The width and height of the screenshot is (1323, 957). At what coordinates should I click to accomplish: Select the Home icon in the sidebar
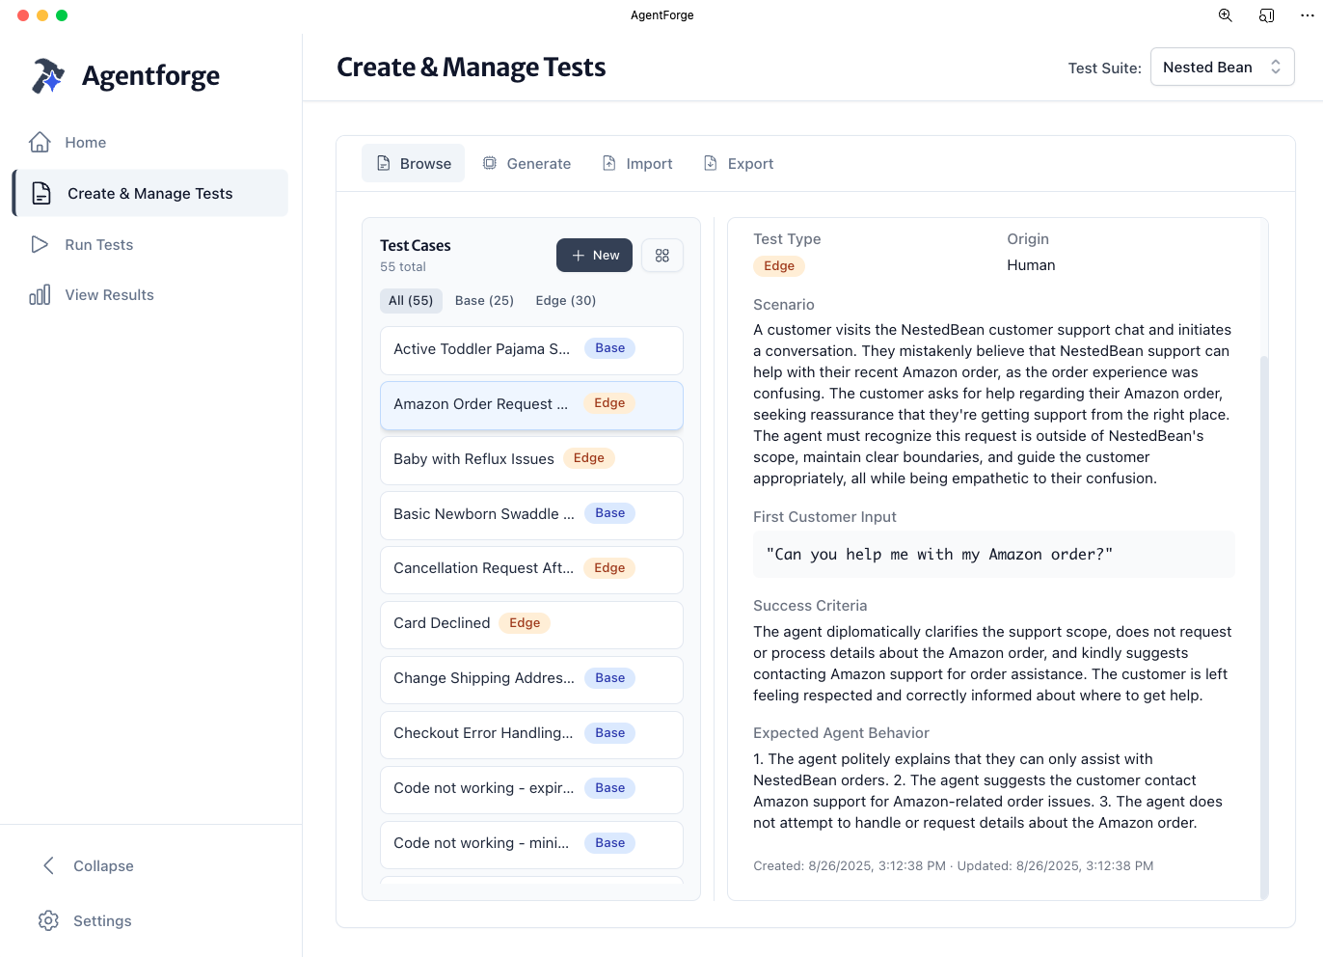(40, 142)
